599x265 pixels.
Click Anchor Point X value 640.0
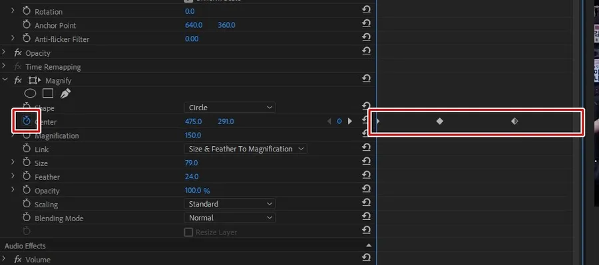click(x=194, y=25)
